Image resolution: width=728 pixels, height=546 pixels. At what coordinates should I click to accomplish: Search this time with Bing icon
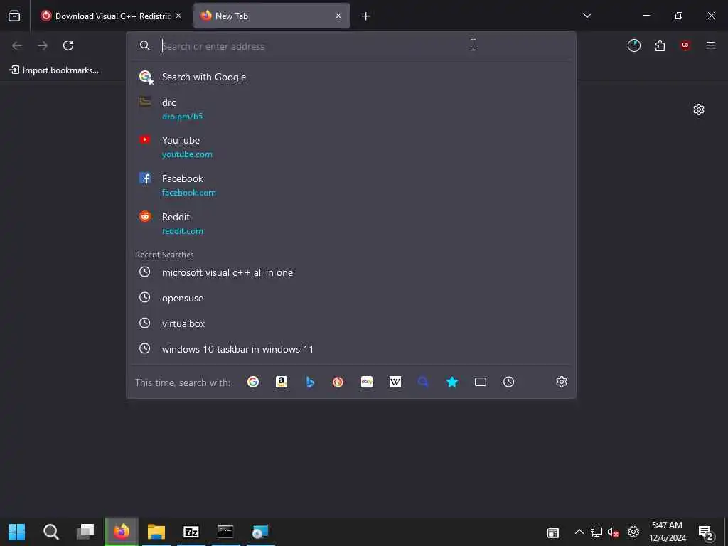click(310, 382)
